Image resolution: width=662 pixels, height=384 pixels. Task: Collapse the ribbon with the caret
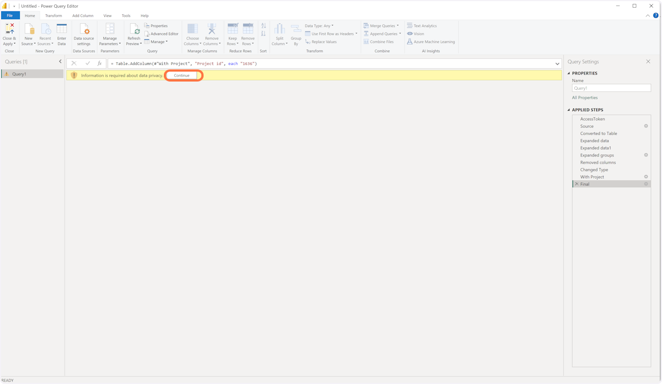[648, 16]
